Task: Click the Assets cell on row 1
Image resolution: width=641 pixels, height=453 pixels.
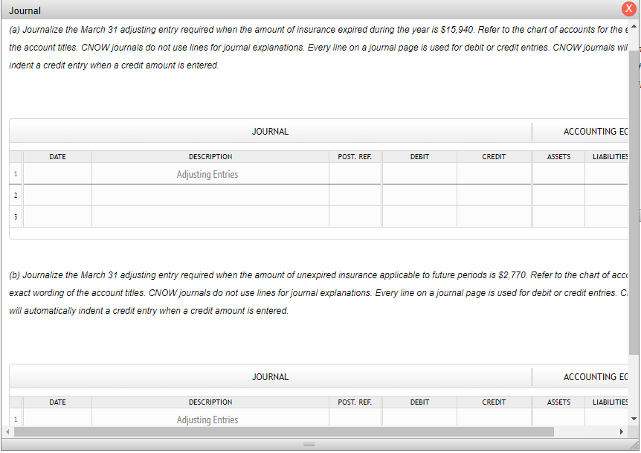Action: [558, 173]
